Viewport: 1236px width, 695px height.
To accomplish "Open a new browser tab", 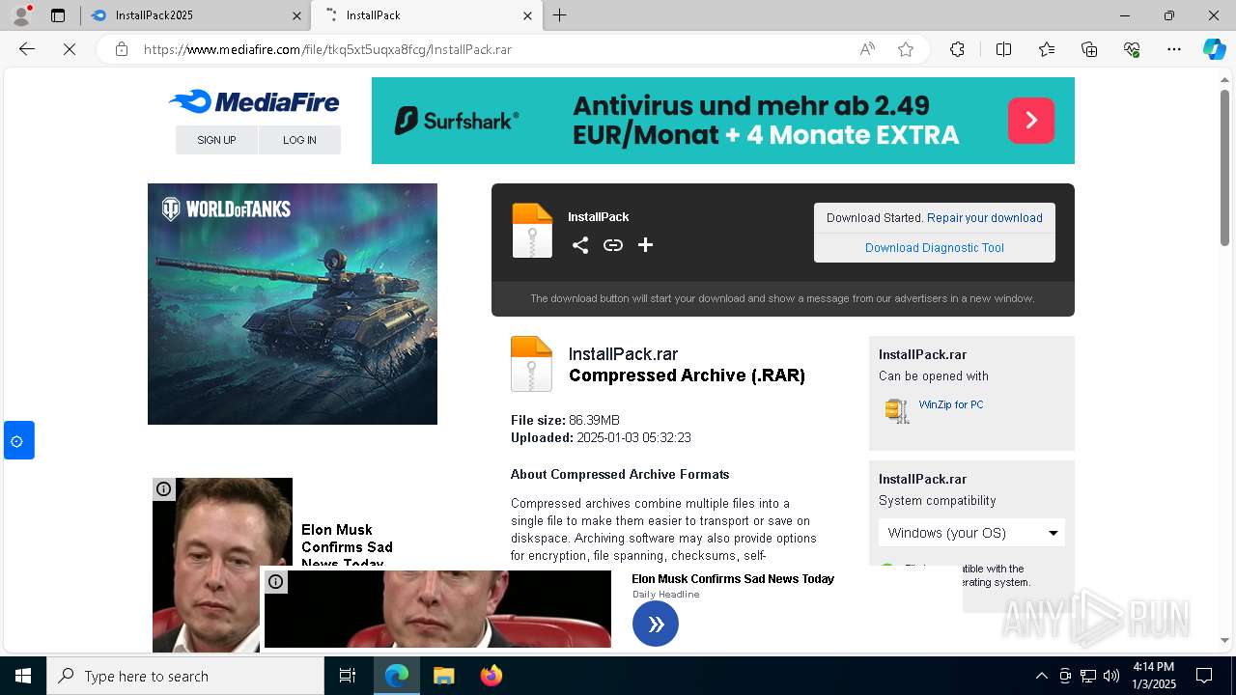I will coord(560,15).
